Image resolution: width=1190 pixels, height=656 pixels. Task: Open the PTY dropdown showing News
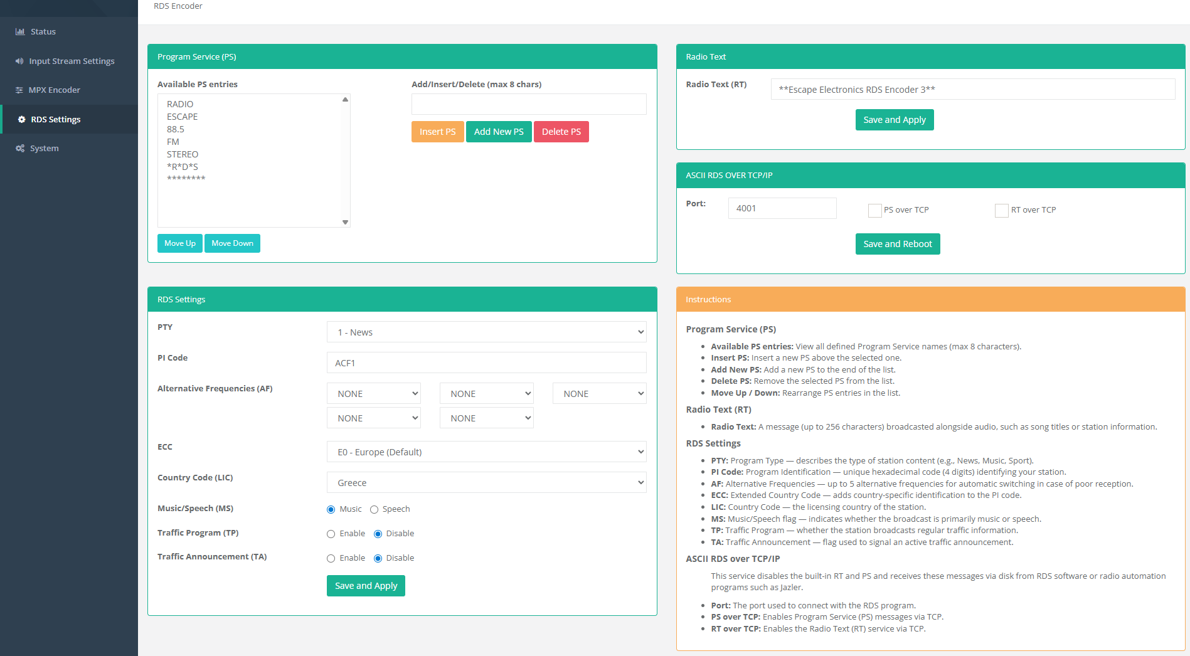pyautogui.click(x=486, y=332)
